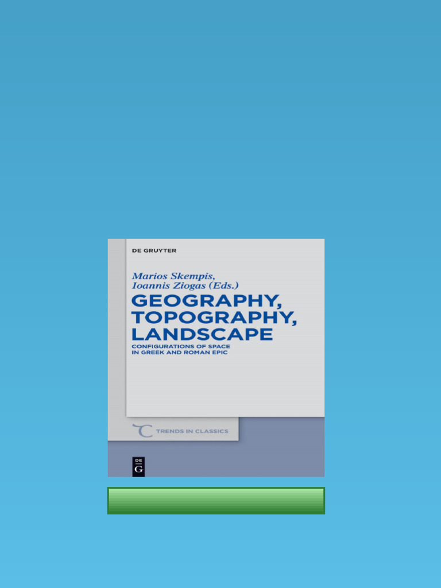441x588 pixels.
Task: Click the blank green button below cover
Action: click(216, 501)
